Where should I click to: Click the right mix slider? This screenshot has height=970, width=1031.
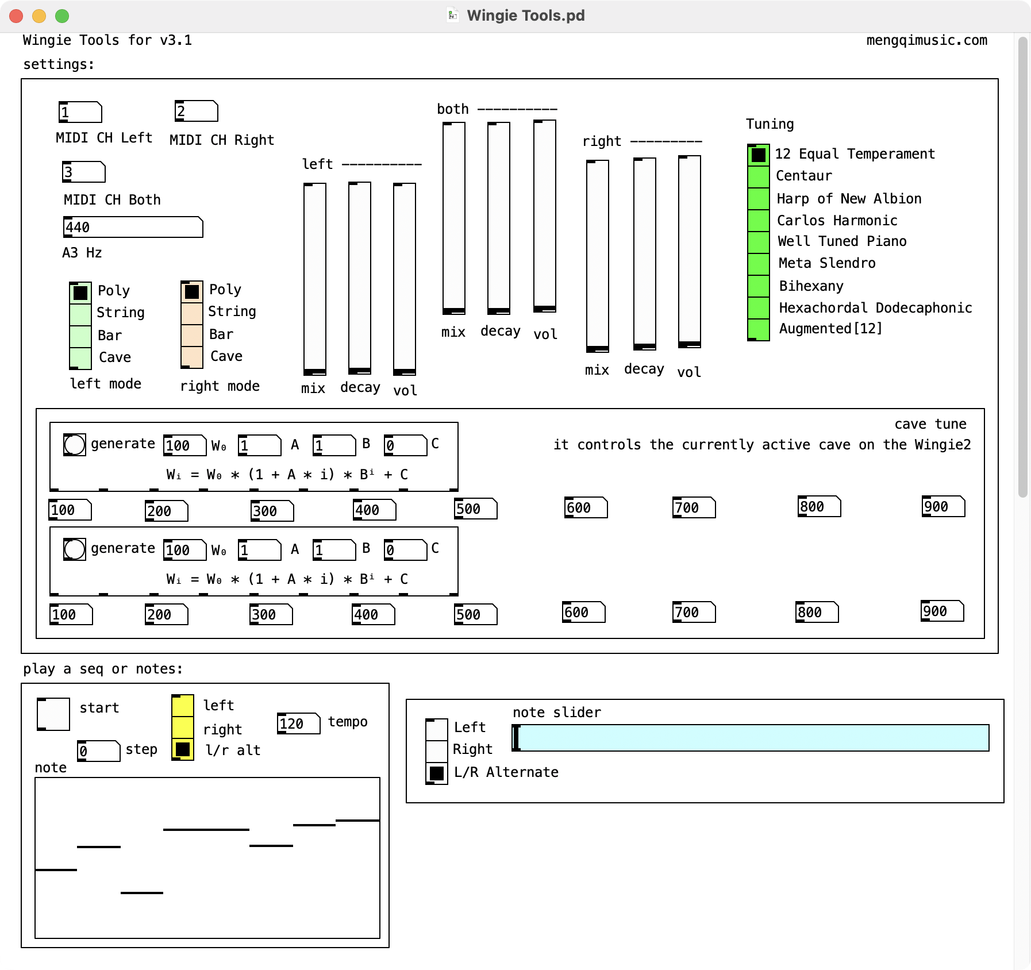[x=598, y=256]
